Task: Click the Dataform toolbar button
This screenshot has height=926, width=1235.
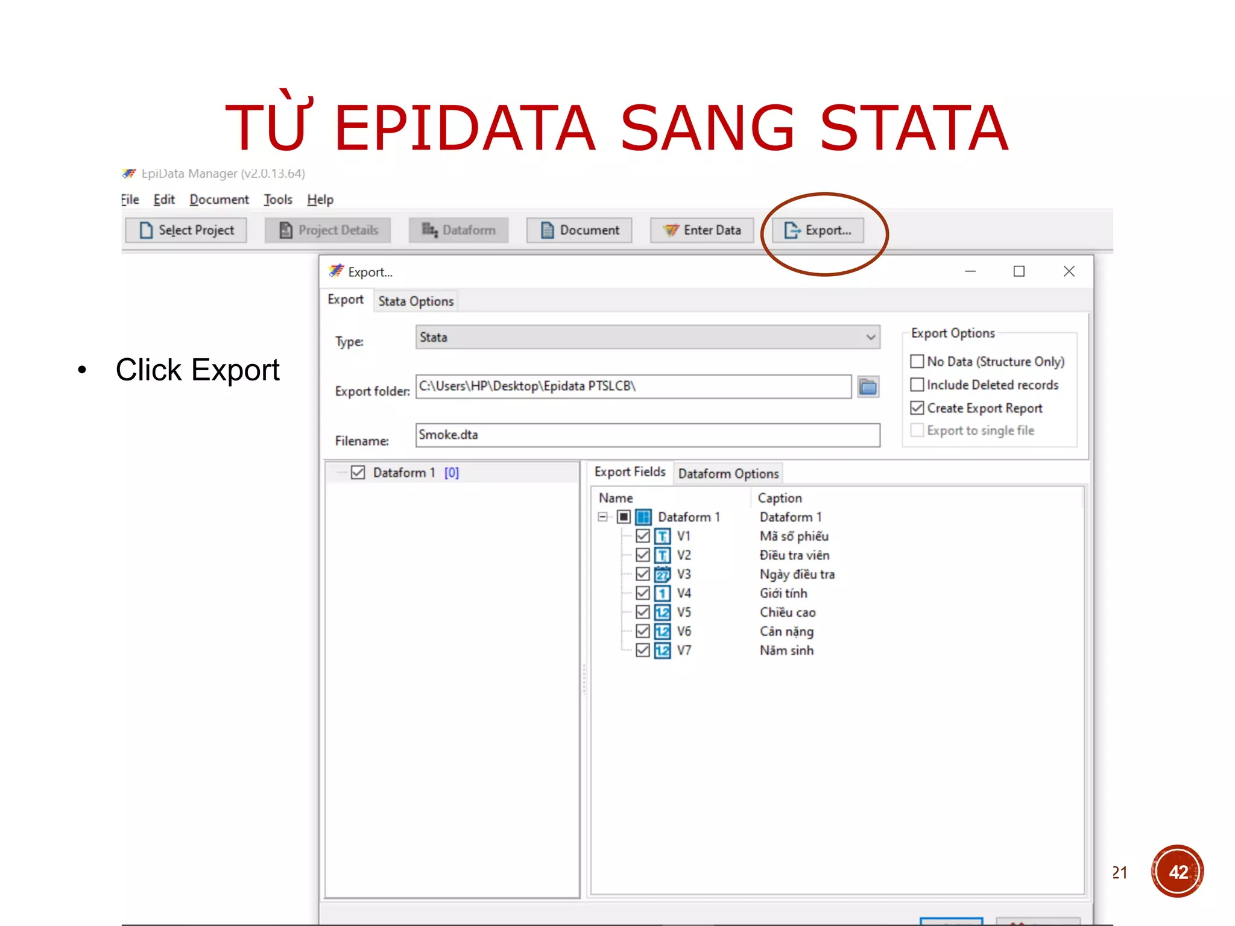Action: pos(458,230)
